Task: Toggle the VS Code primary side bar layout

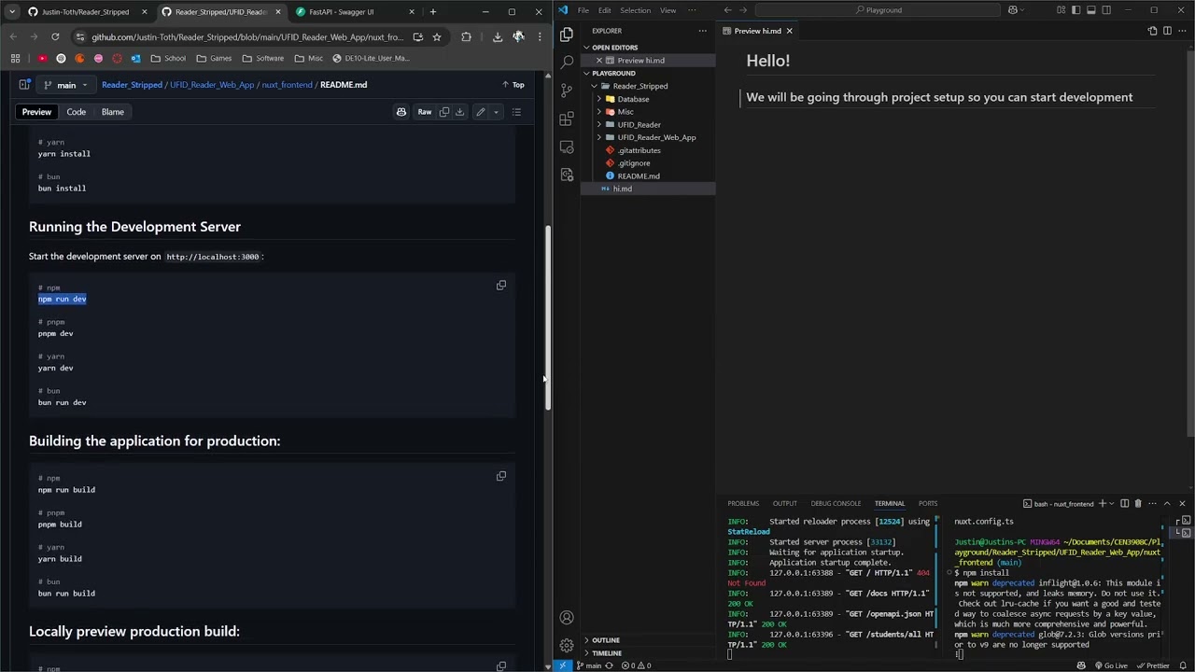Action: (x=1076, y=10)
